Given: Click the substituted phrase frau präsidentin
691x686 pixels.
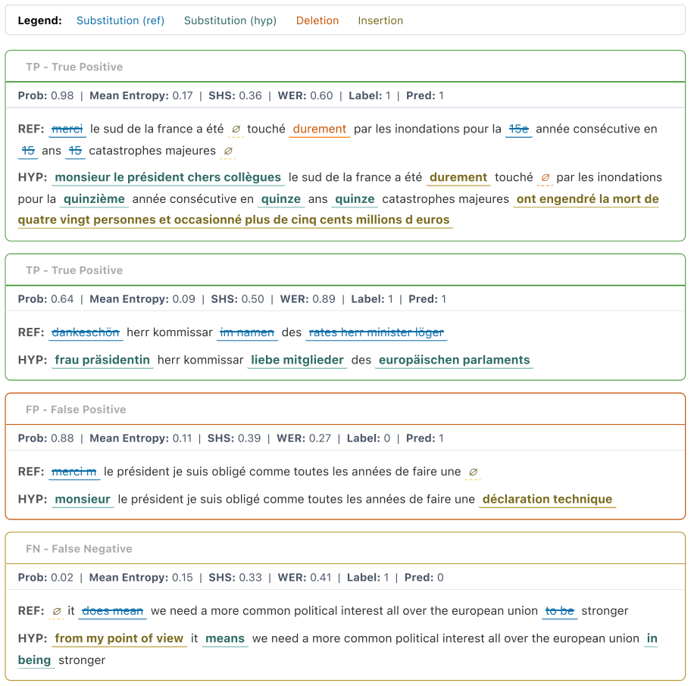Looking at the screenshot, I should pos(102,360).
